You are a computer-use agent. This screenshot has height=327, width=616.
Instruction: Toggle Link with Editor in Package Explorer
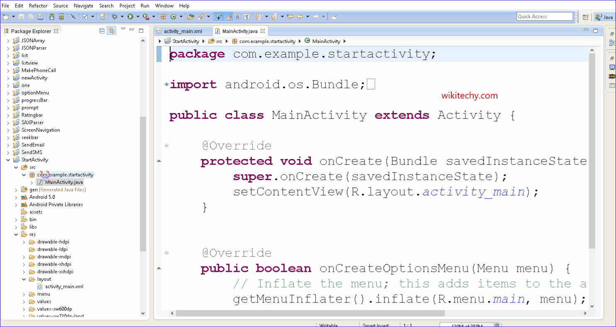pos(111,31)
